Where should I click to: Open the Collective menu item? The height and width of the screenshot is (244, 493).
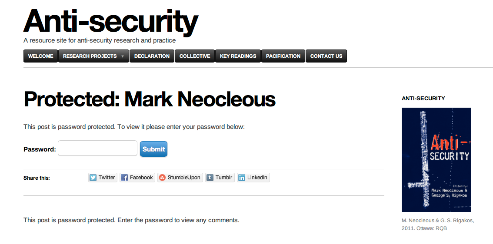pyautogui.click(x=195, y=56)
